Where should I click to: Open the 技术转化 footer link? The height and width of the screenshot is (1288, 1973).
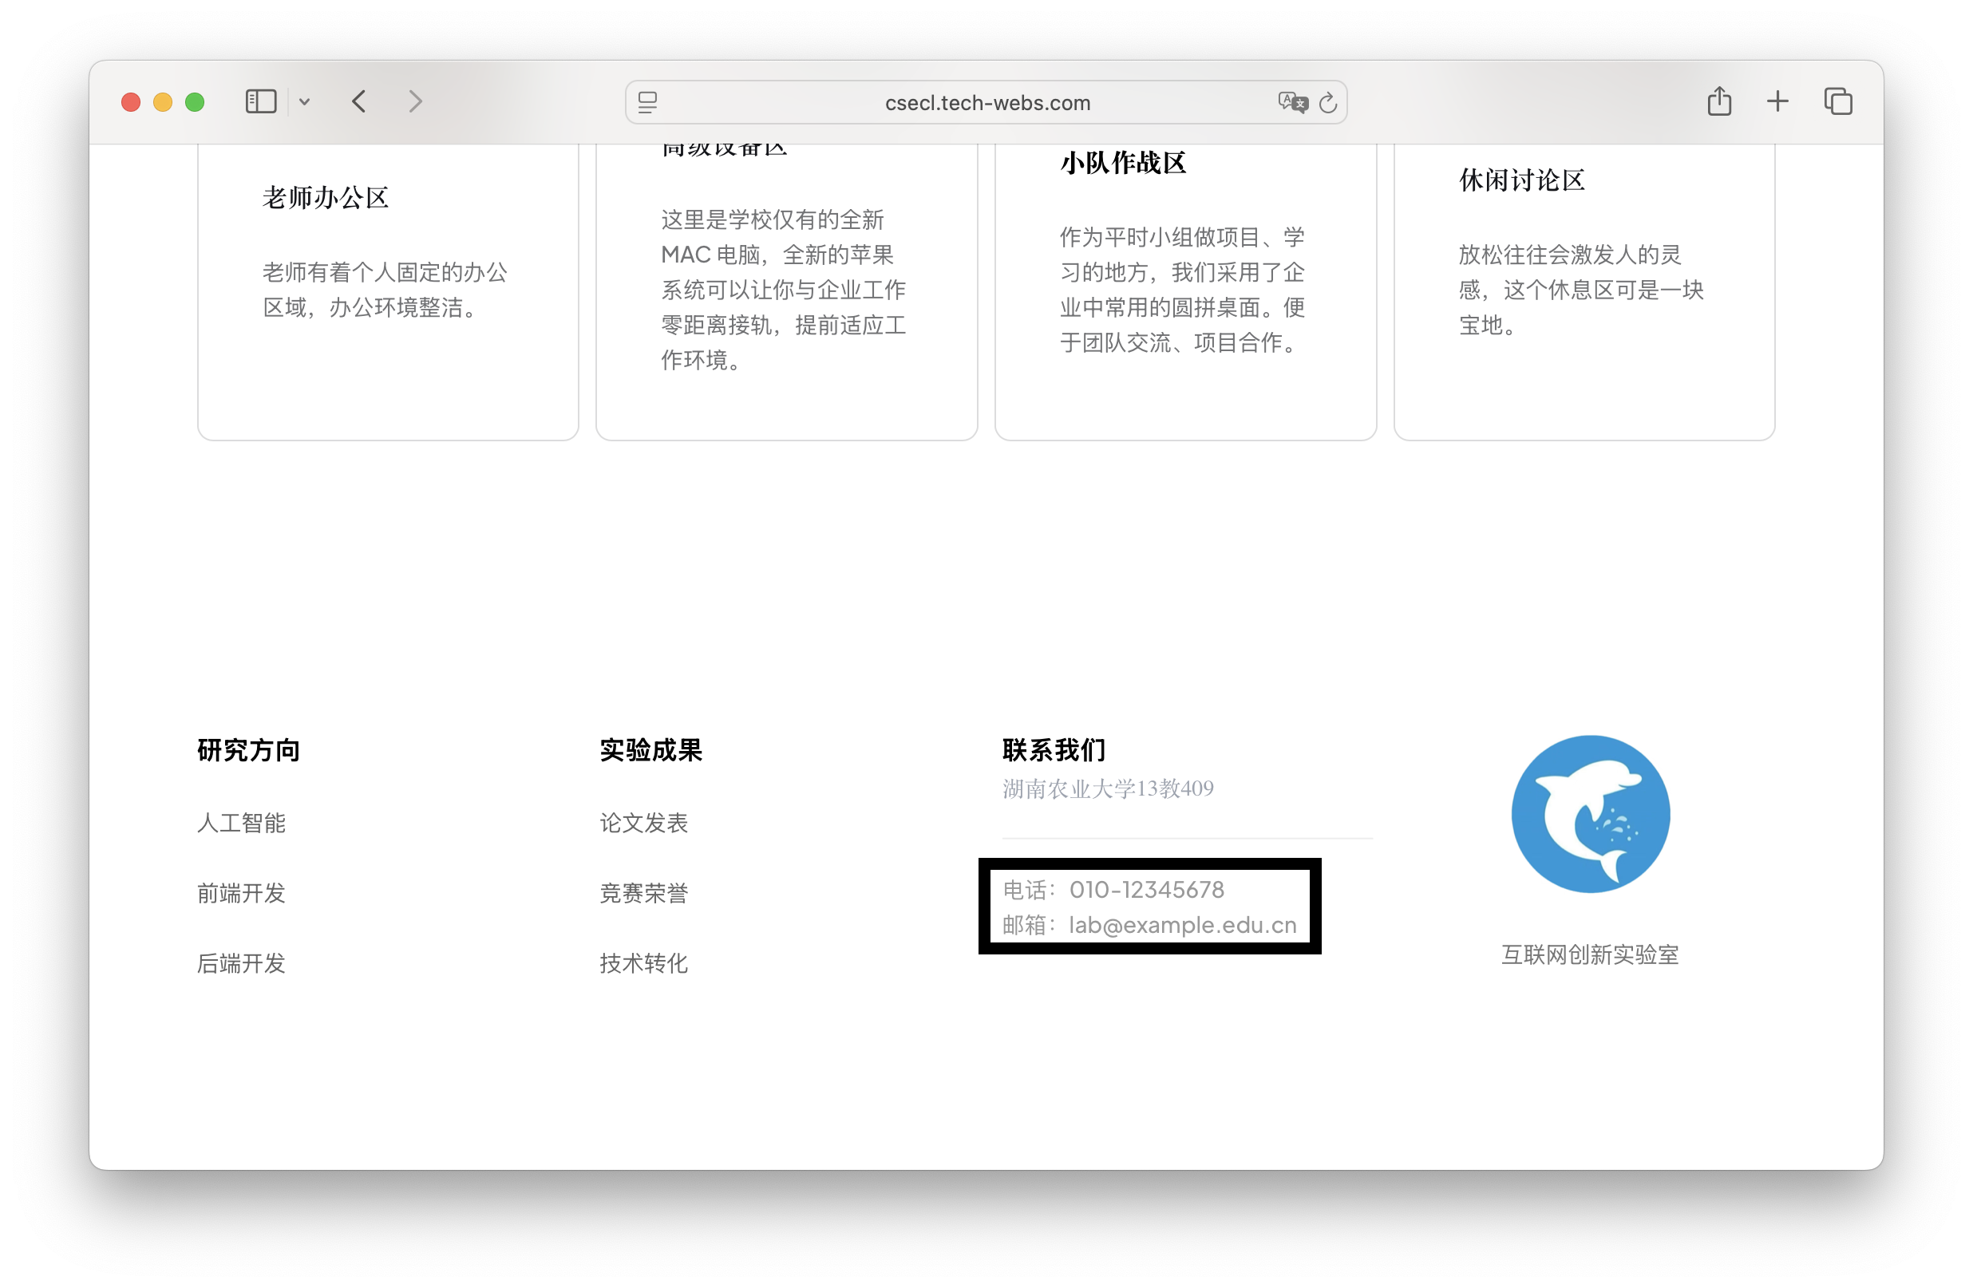click(x=643, y=963)
